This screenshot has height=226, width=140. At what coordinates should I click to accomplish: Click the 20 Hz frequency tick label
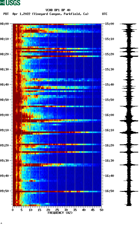[x=48, y=210]
